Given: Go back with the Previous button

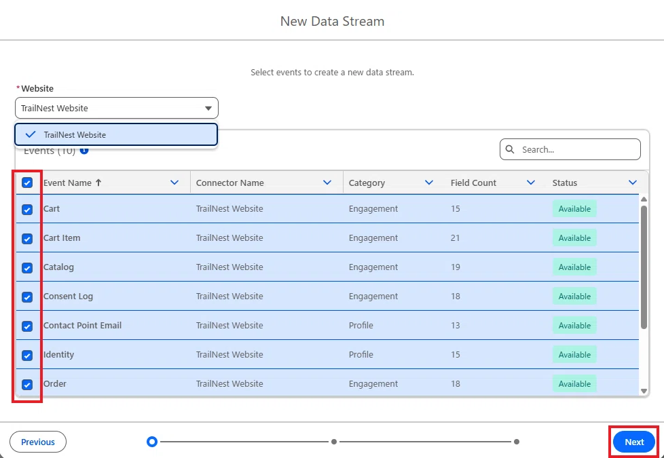Looking at the screenshot, I should (38, 442).
